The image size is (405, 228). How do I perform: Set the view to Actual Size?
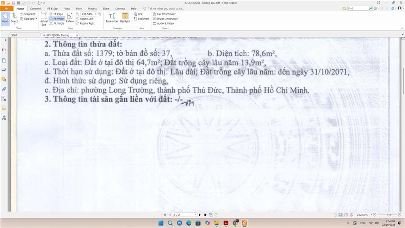click(44, 19)
